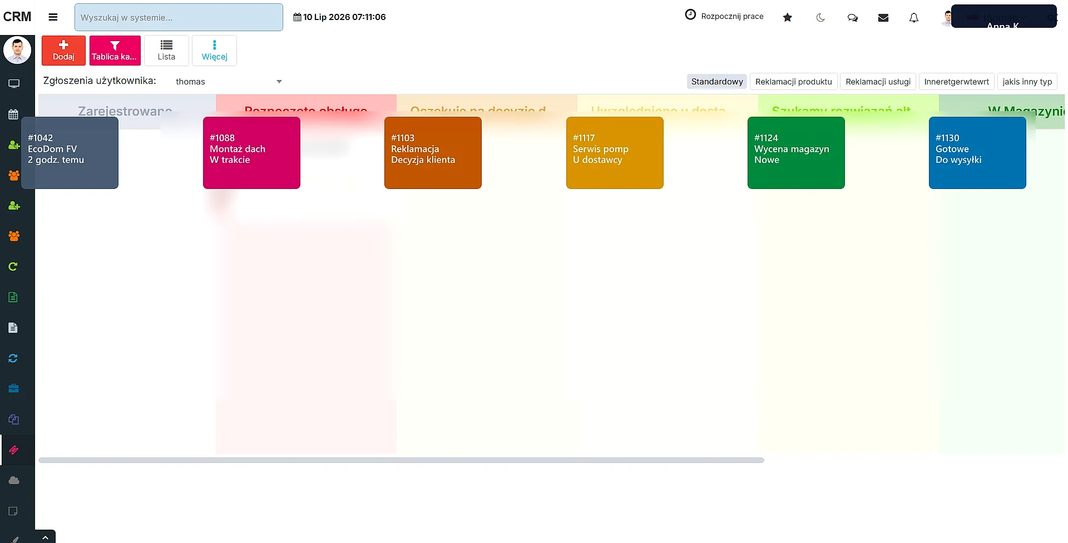Click the Wyszukaj w systemie search field
This screenshot has height=543, width=1068.
(x=179, y=17)
